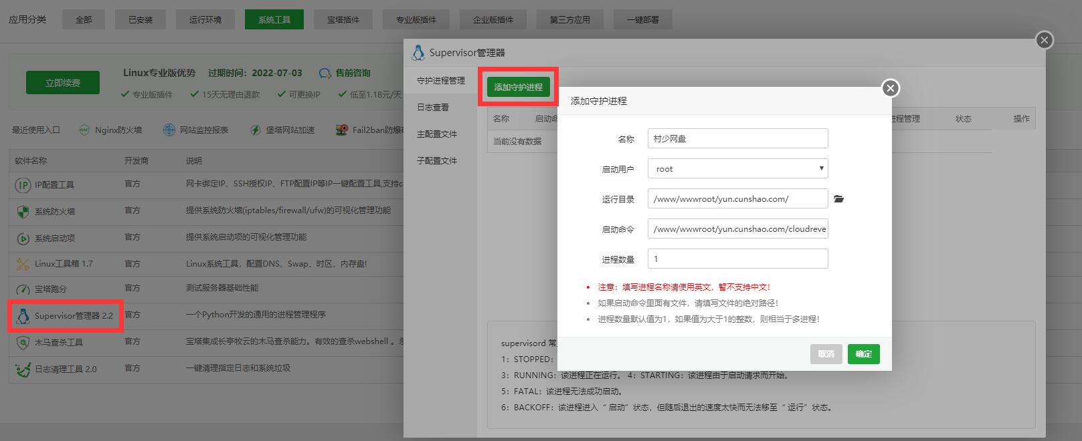The height and width of the screenshot is (441, 1082).
Task: Click the Linux工具箱 wrench icon
Action: coord(23,264)
